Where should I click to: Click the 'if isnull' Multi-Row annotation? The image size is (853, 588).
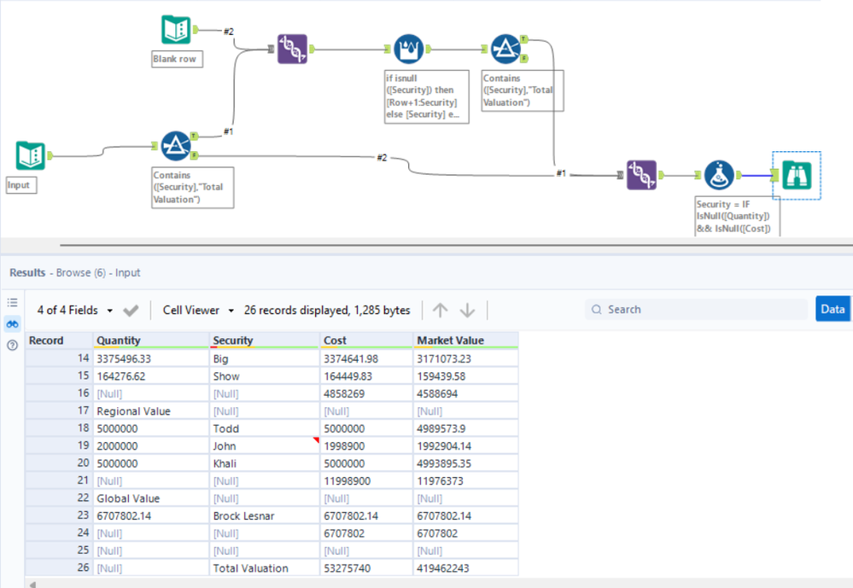tap(427, 96)
